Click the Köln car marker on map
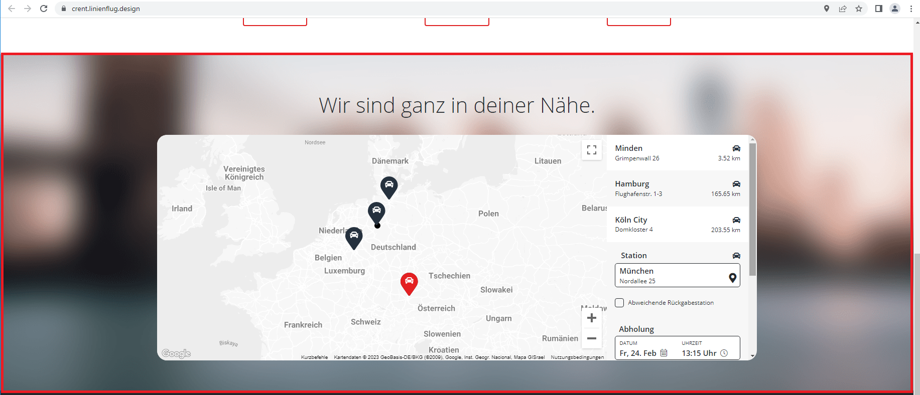This screenshot has width=920, height=395. click(x=354, y=237)
